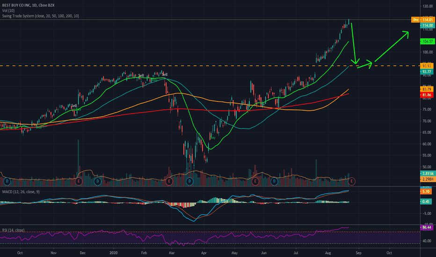
Task: Click the Sep label on time axis
Action: pyautogui.click(x=358, y=253)
